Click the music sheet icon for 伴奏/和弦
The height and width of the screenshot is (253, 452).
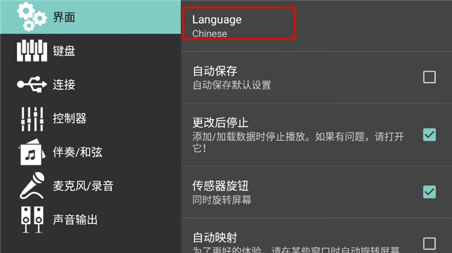pos(32,152)
